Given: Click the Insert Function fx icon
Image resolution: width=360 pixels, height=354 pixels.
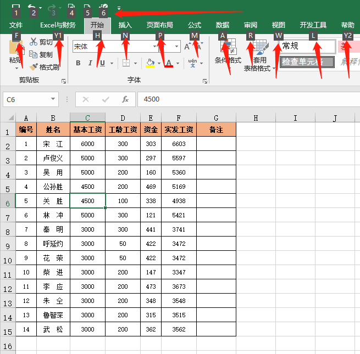Looking at the screenshot, I should point(125,99).
